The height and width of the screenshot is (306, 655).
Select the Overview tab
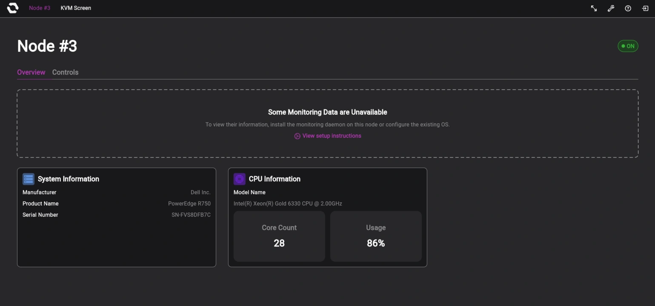[31, 72]
